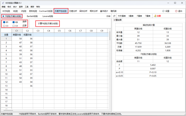Click the F value 5.402 in results
The image size is (186, 116).
[153, 65]
